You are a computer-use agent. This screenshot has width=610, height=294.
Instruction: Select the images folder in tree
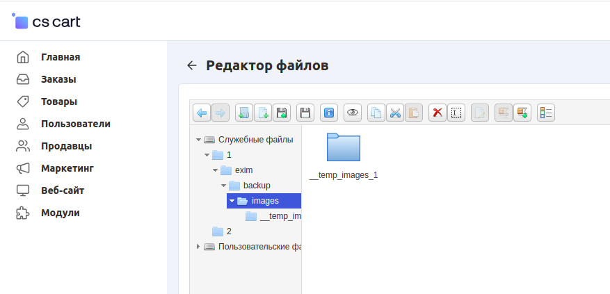pyautogui.click(x=265, y=201)
